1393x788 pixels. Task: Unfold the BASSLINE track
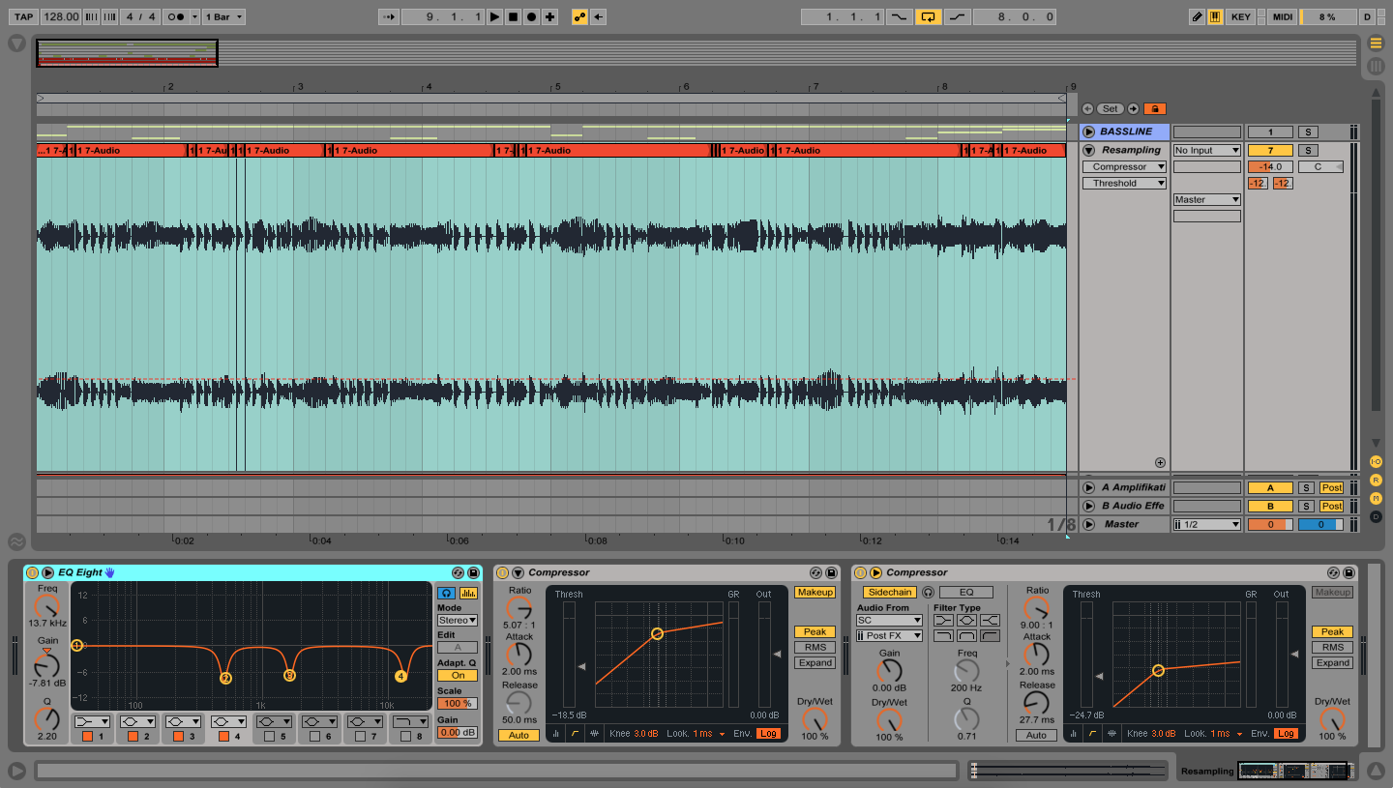[1088, 131]
